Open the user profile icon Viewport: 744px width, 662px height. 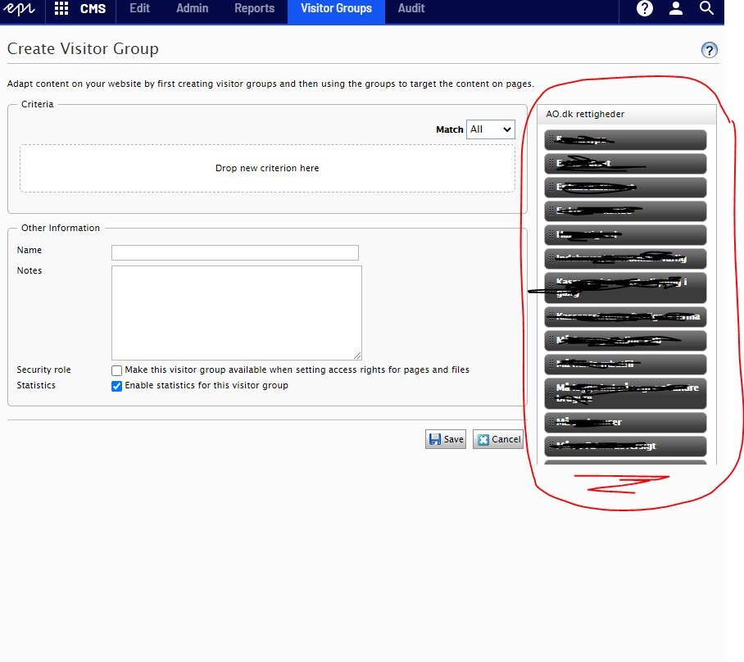(676, 9)
